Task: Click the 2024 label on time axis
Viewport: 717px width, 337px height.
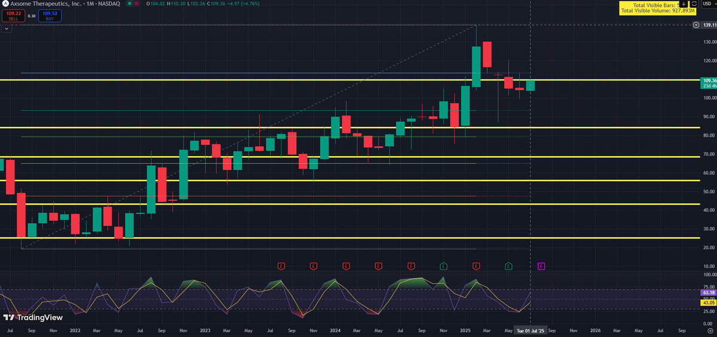Action: tap(335, 330)
